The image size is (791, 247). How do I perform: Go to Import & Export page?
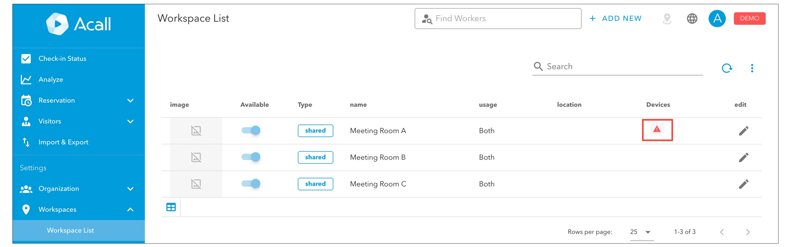[63, 142]
